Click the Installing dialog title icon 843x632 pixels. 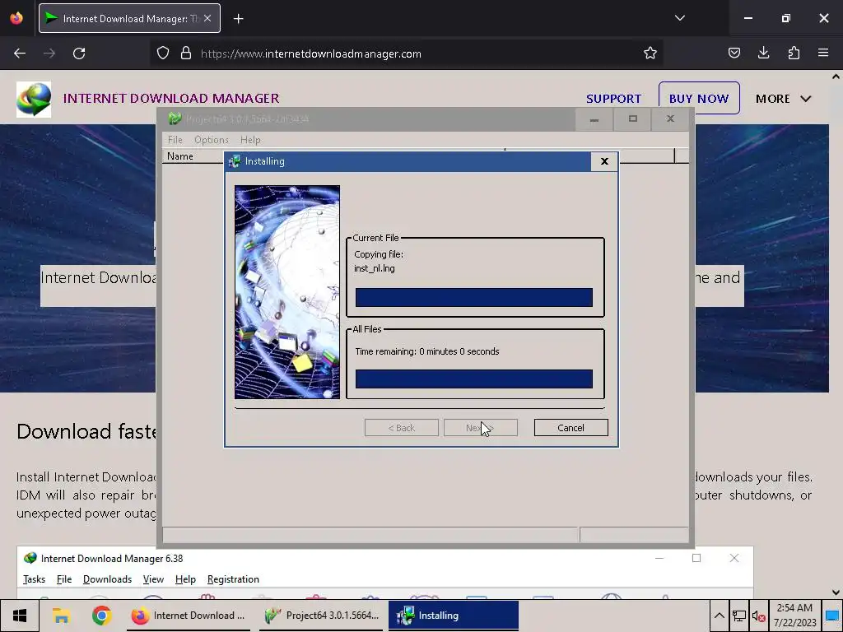coord(235,161)
